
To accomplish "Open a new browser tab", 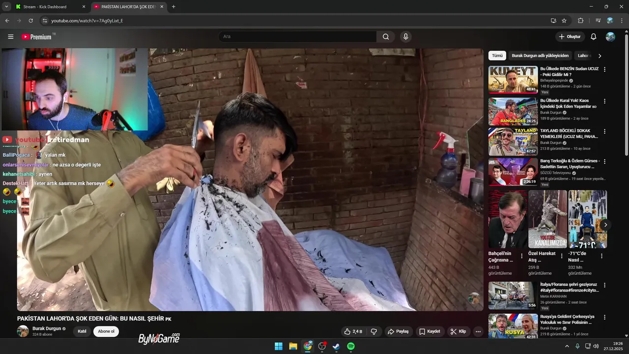I will tap(173, 7).
